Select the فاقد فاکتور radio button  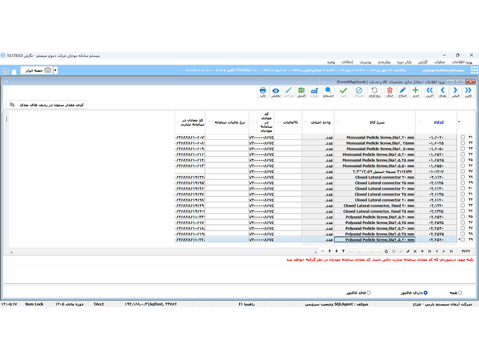pos(369,293)
